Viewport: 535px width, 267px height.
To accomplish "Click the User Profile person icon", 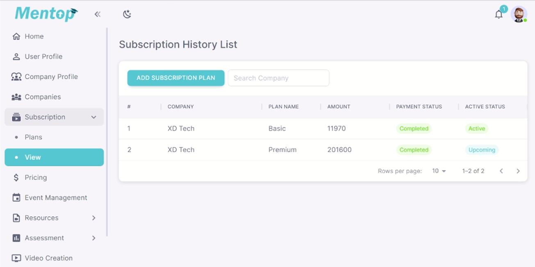I will tap(16, 57).
